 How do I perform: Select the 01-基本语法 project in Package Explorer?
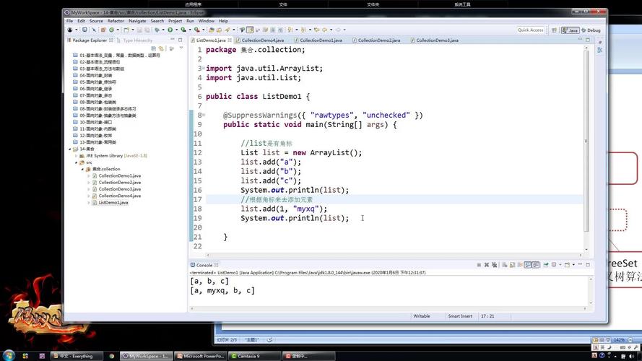coord(116,55)
